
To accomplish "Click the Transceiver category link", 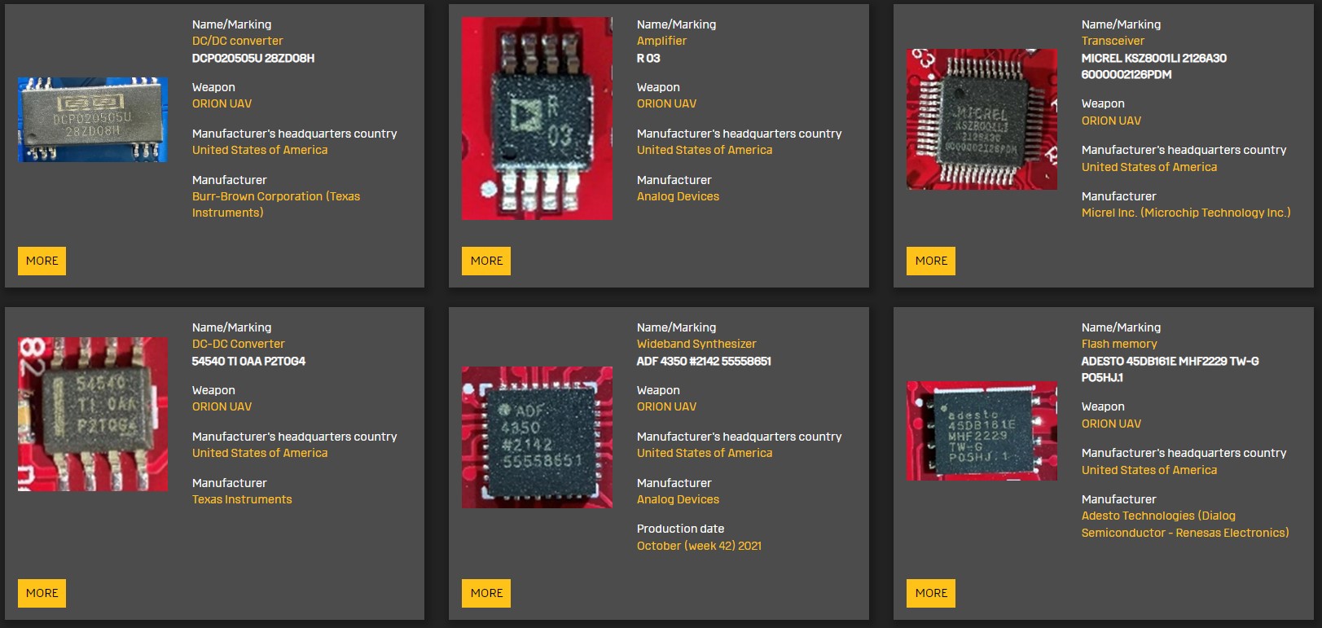I will [1112, 41].
